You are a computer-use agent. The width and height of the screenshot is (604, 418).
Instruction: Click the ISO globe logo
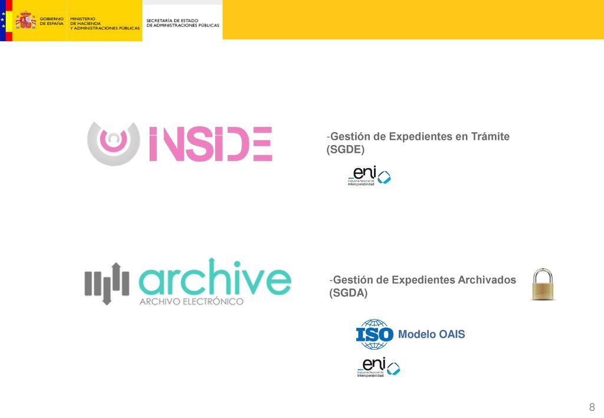(375, 334)
